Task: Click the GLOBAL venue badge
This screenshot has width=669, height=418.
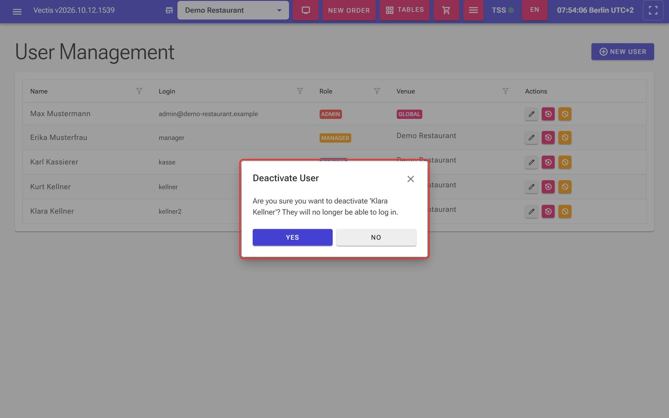Action: 409,114
